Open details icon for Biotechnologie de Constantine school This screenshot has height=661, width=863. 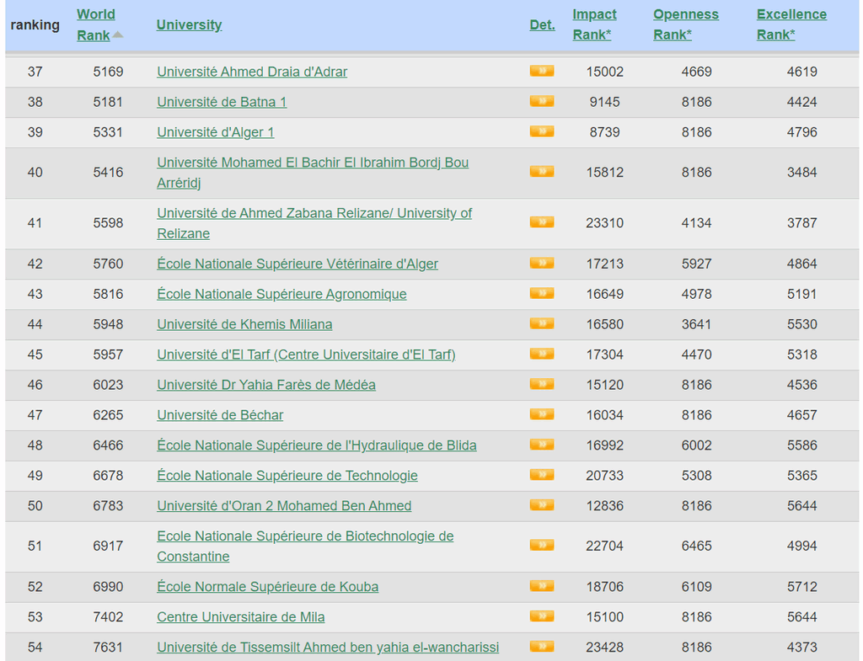point(542,545)
